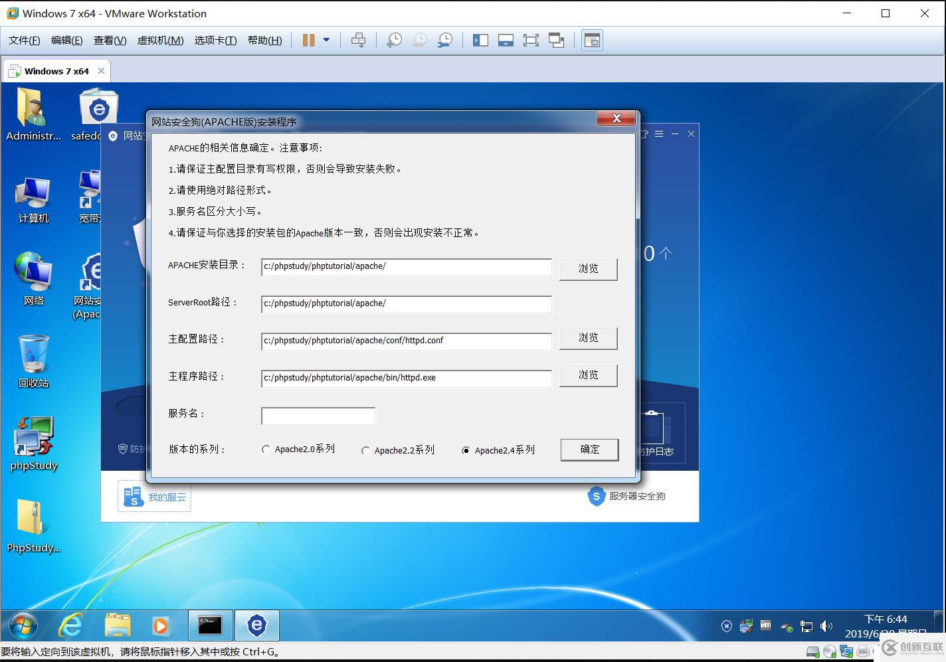The height and width of the screenshot is (662, 946).
Task: Select the 网络 desktop icon
Action: pos(33,279)
